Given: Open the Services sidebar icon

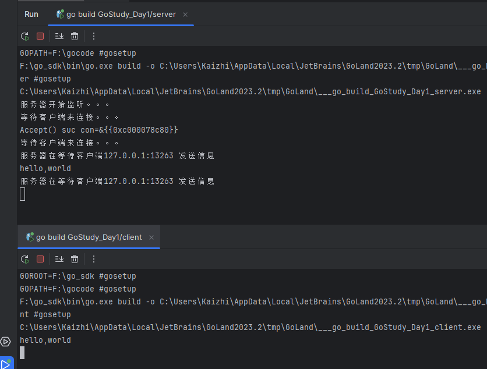Looking at the screenshot, I should click(5, 342).
